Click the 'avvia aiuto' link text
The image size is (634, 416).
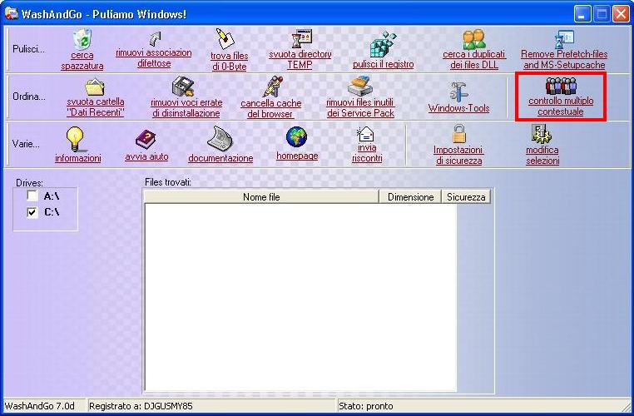pos(146,157)
